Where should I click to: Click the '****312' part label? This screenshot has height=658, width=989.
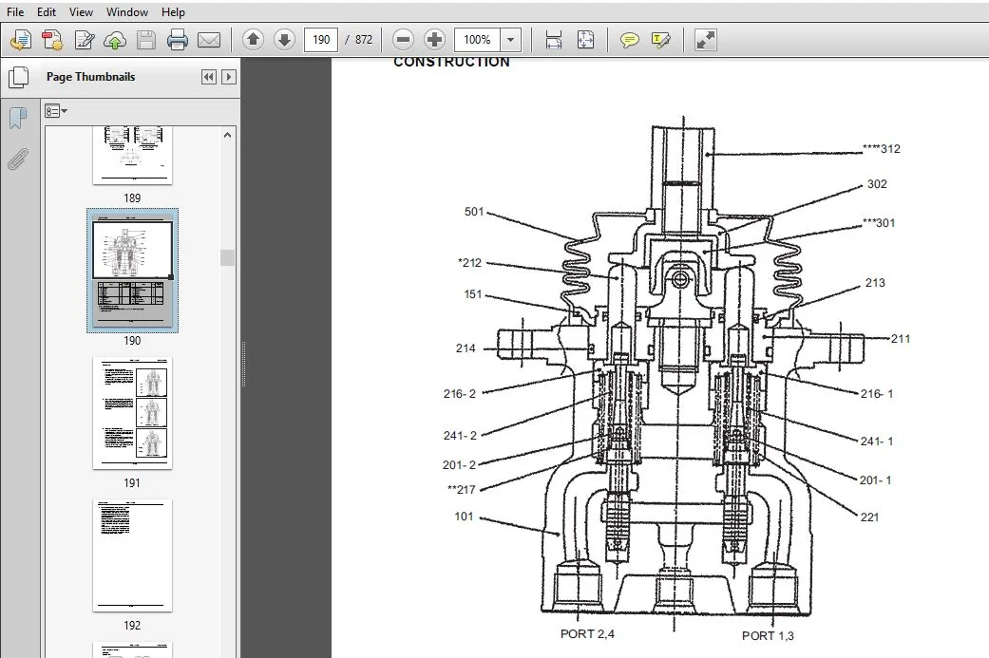(881, 149)
